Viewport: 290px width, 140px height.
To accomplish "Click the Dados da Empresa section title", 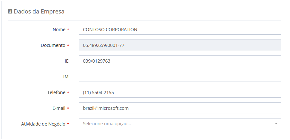I will click(39, 12).
